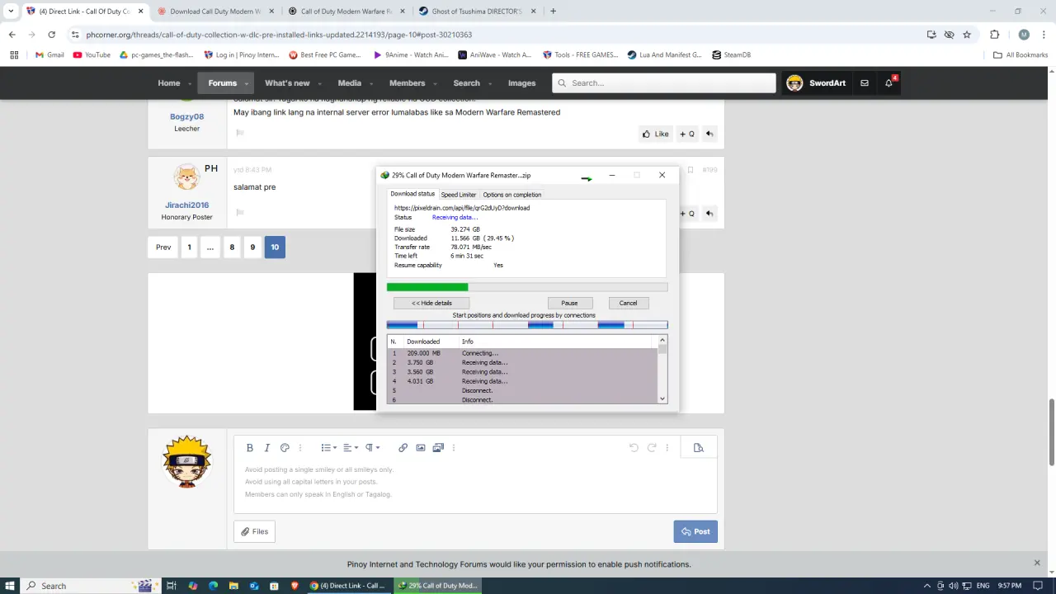
Task: Switch to Options on completion tab
Action: point(512,195)
